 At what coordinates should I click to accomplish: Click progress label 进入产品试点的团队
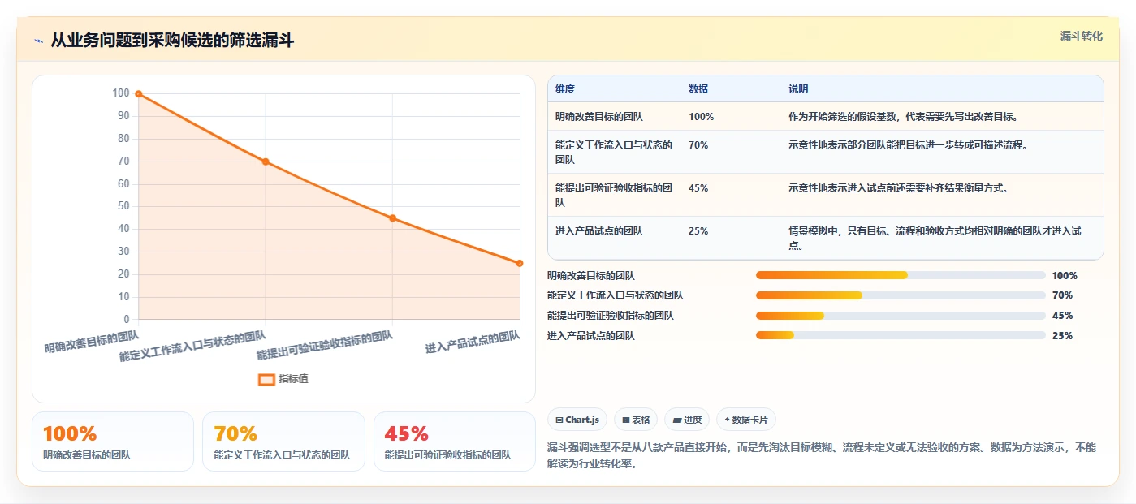(x=591, y=336)
